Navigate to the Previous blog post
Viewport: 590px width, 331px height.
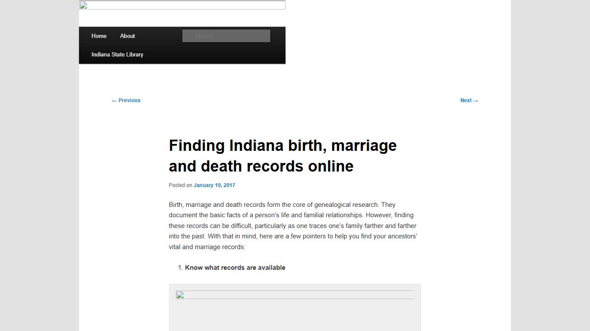pos(126,100)
